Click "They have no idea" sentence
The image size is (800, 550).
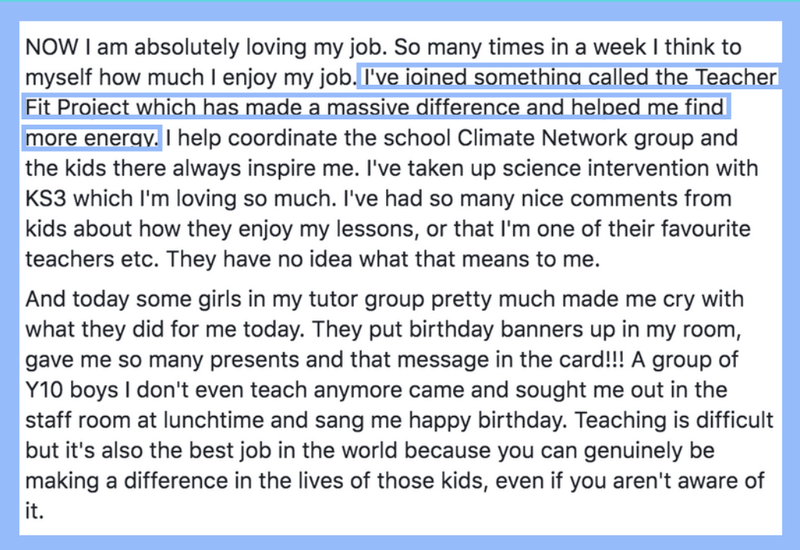[382, 259]
